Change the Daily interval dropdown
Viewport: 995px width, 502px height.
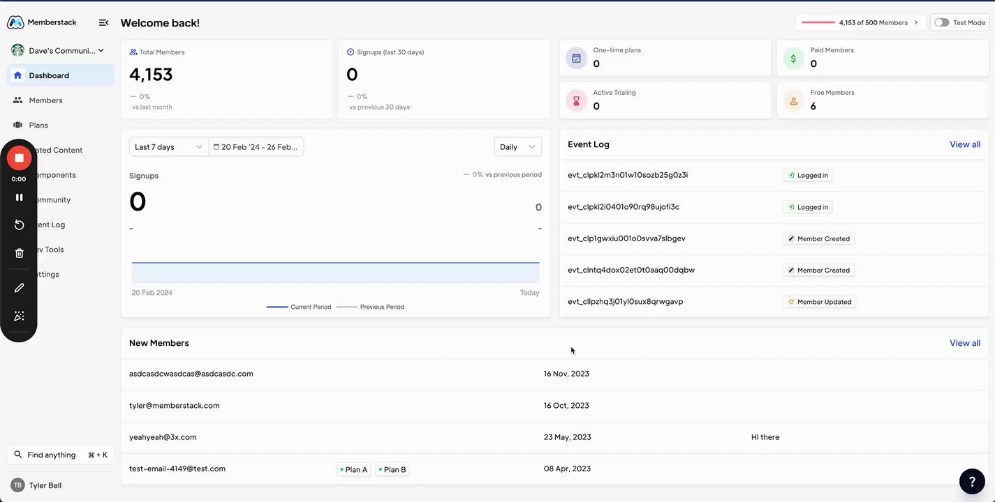(x=517, y=147)
